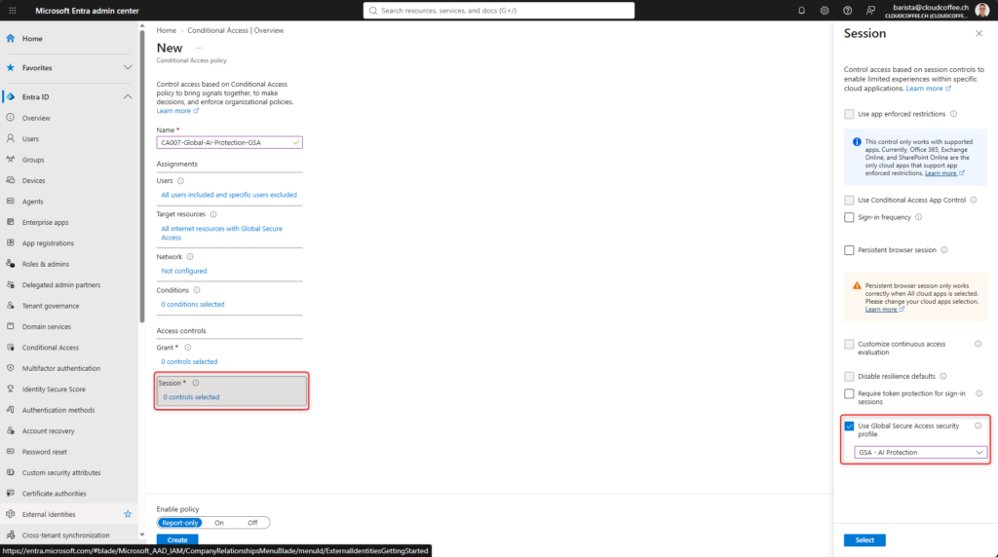Open All internet resources with Global Secure Access
This screenshot has width=998, height=557.
[221, 233]
